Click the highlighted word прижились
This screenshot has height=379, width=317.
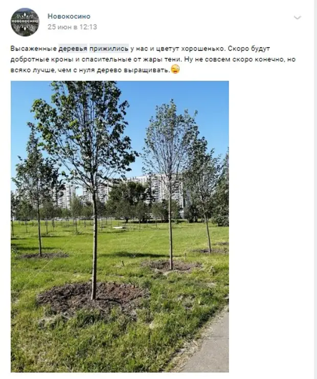[109, 49]
